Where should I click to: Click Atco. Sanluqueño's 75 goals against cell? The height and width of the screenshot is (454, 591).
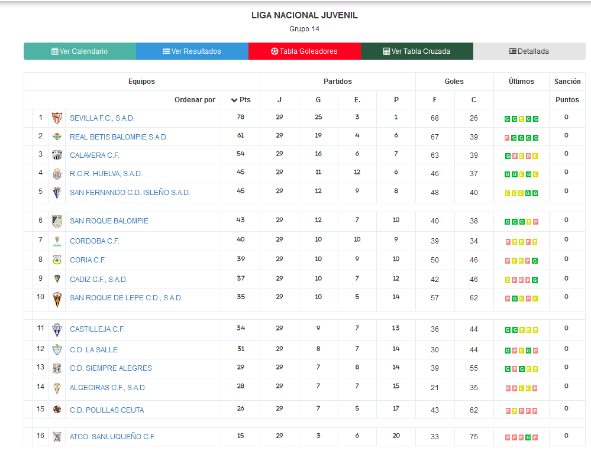point(474,437)
